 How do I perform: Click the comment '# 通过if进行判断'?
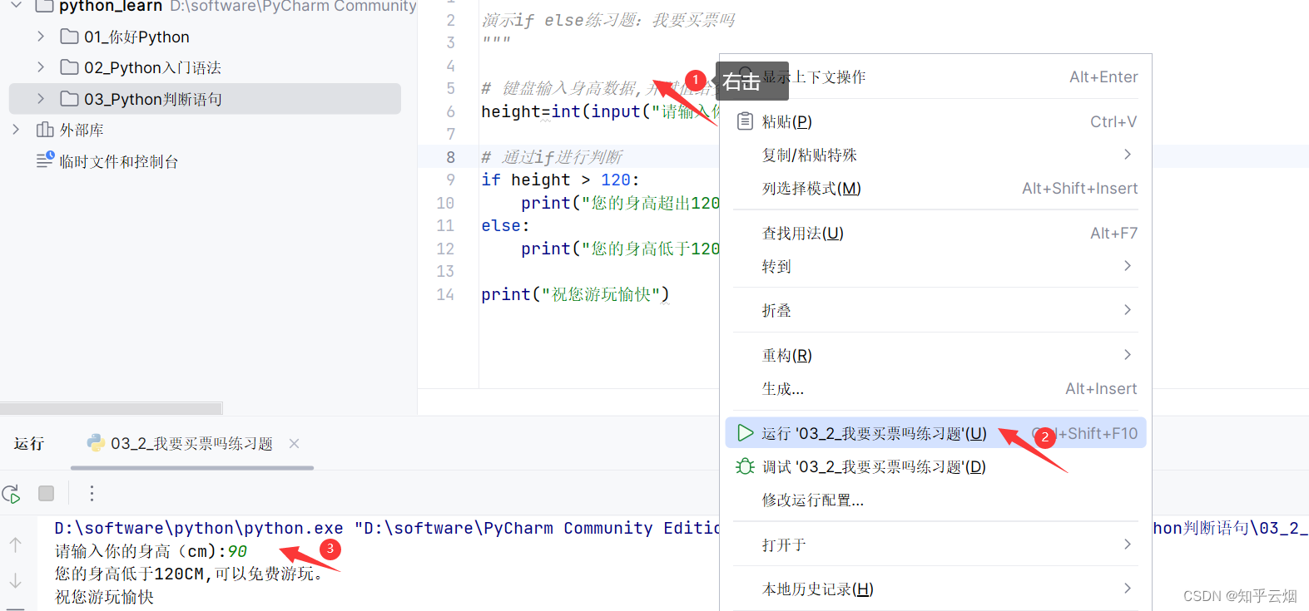click(552, 157)
